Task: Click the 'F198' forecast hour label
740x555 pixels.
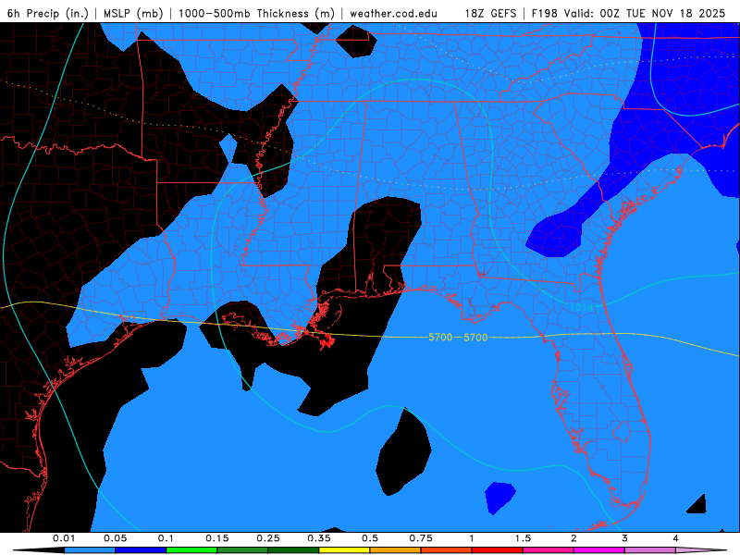Action: pyautogui.click(x=544, y=13)
